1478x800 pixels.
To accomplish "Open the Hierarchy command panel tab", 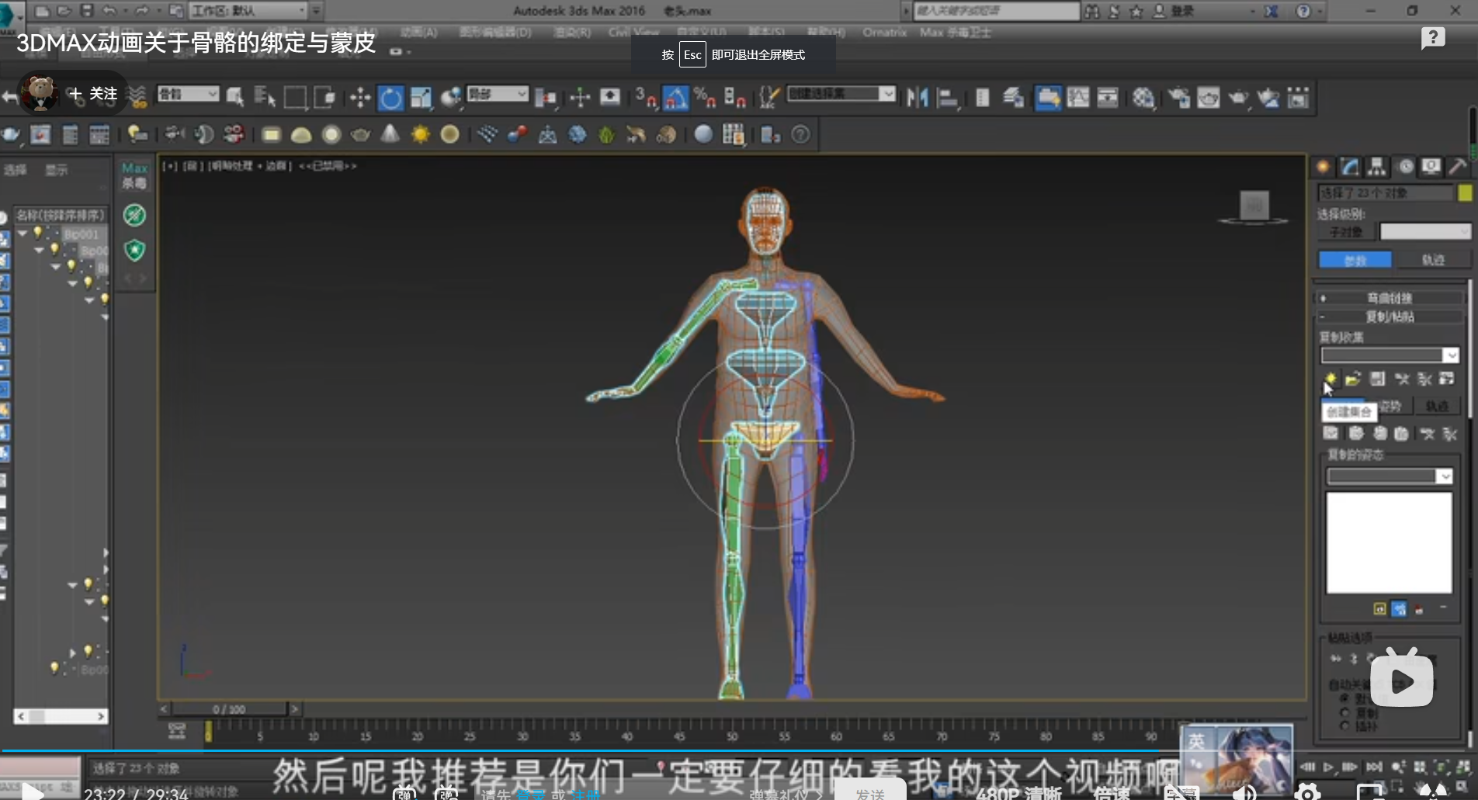I will pyautogui.click(x=1377, y=167).
